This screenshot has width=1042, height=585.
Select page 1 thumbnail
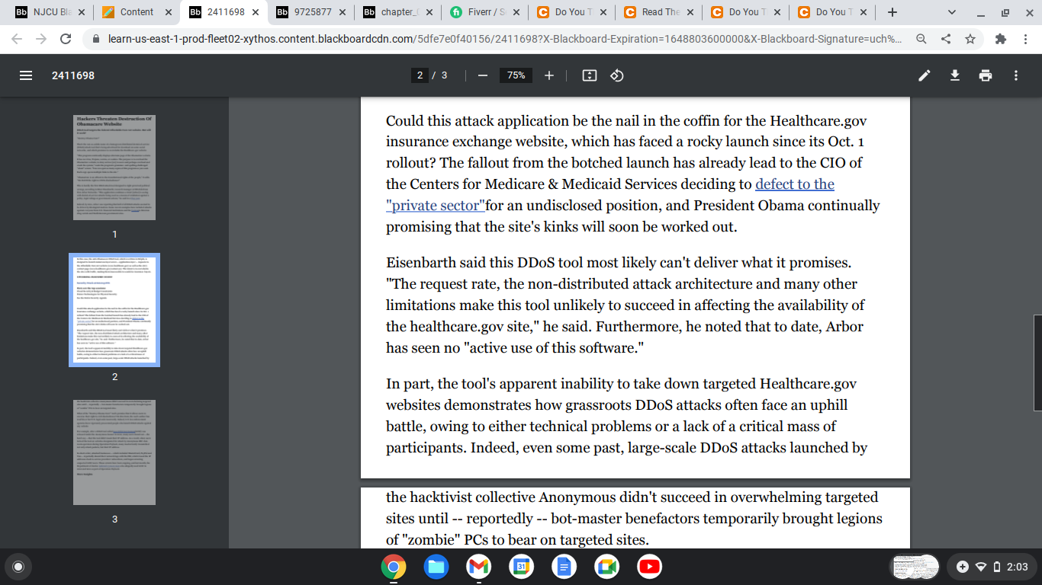114,168
